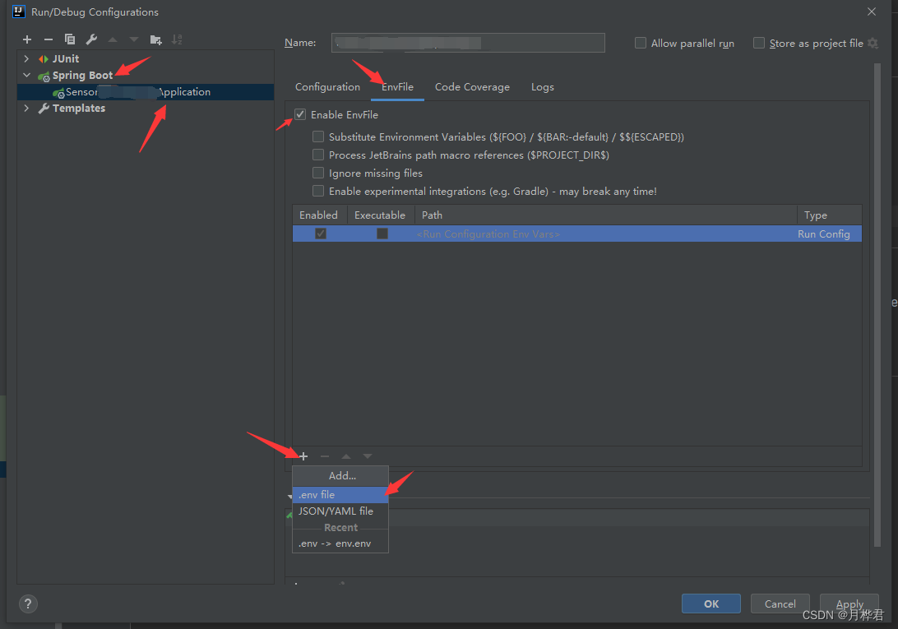Open the Logs tab
Screen dimensions: 898x629
[x=543, y=87]
